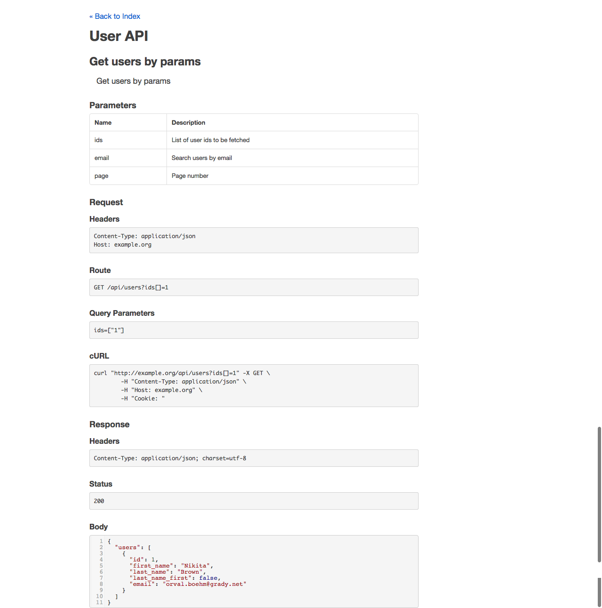Screen dimensions: 602x608
Task: Click the "users" key in the JSON body
Action: click(127, 547)
